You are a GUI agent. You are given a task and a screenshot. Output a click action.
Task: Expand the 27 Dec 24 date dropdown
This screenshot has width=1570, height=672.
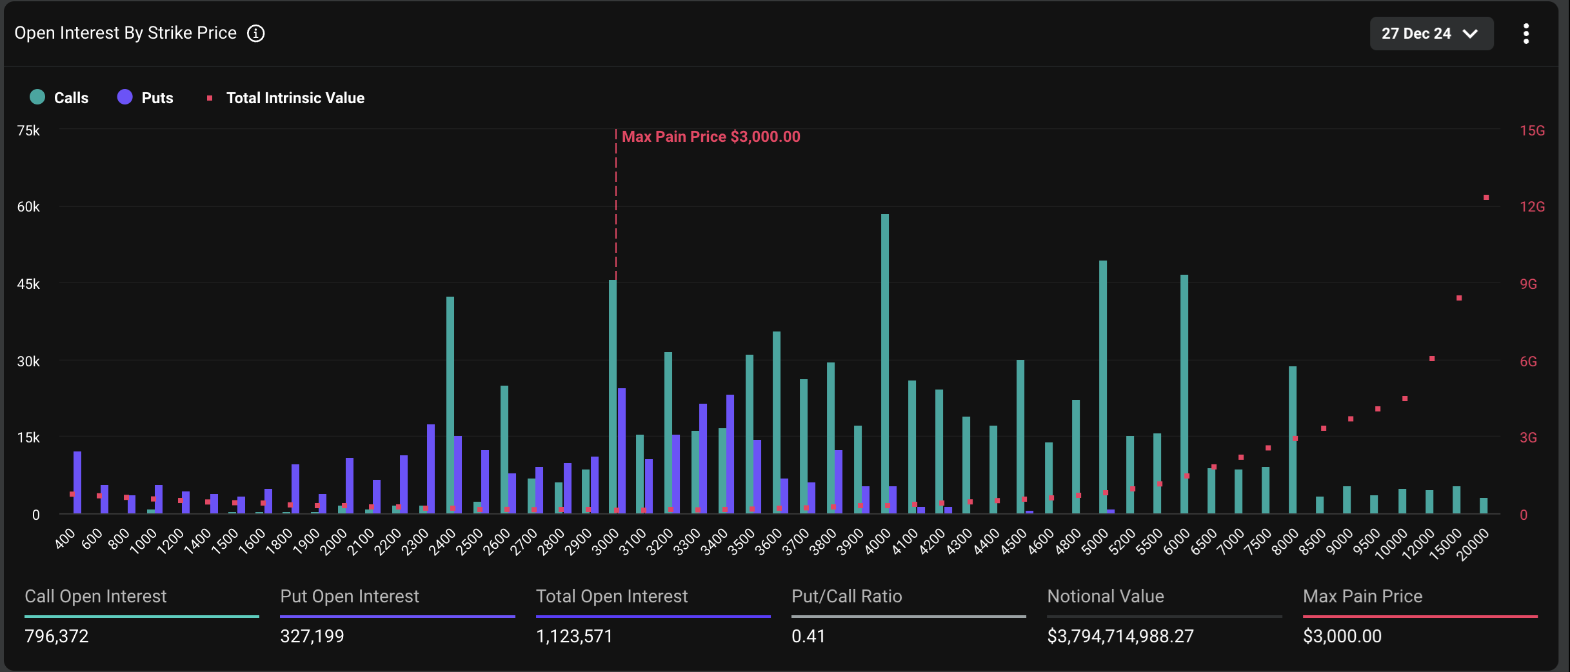[x=1431, y=33]
